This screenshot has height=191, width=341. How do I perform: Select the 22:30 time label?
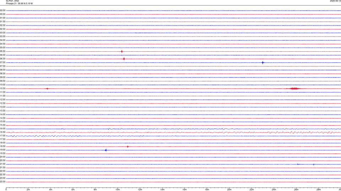[x=3, y=175]
